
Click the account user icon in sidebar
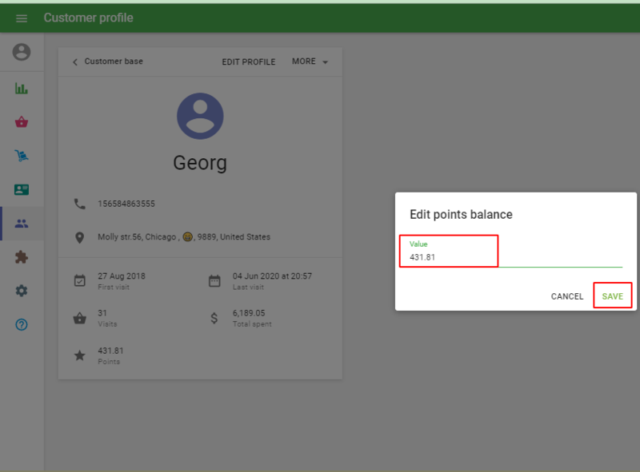tap(22, 52)
